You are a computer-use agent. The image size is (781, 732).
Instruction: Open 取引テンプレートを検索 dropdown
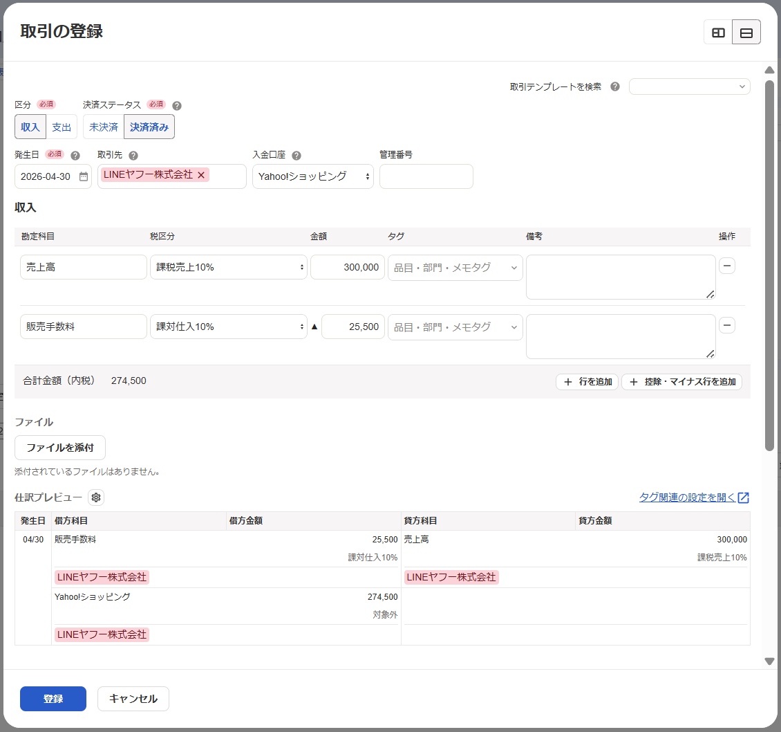(x=689, y=86)
